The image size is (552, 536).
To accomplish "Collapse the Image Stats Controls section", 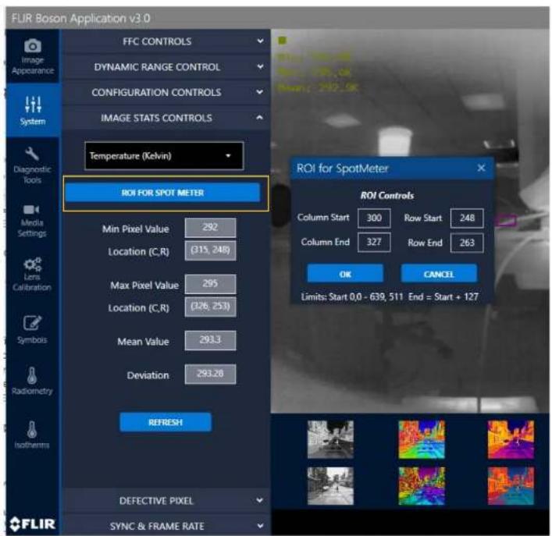I will 166,118.
